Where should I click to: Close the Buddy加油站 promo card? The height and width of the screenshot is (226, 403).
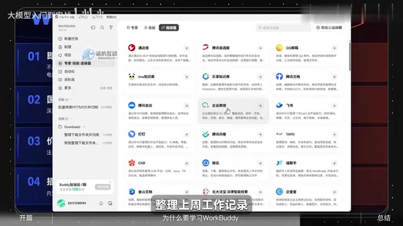[110, 182]
